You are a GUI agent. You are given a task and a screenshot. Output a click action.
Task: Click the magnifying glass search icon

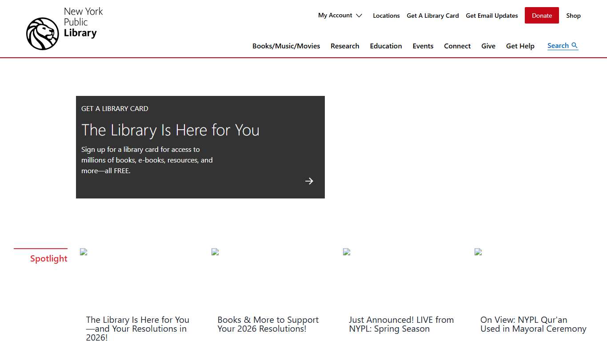tap(575, 45)
